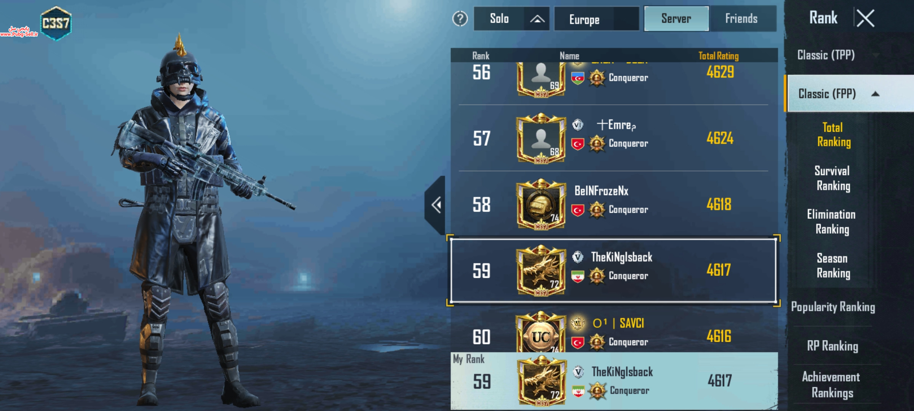Click Iran flag in My Rank bar
The width and height of the screenshot is (914, 411).
(578, 391)
